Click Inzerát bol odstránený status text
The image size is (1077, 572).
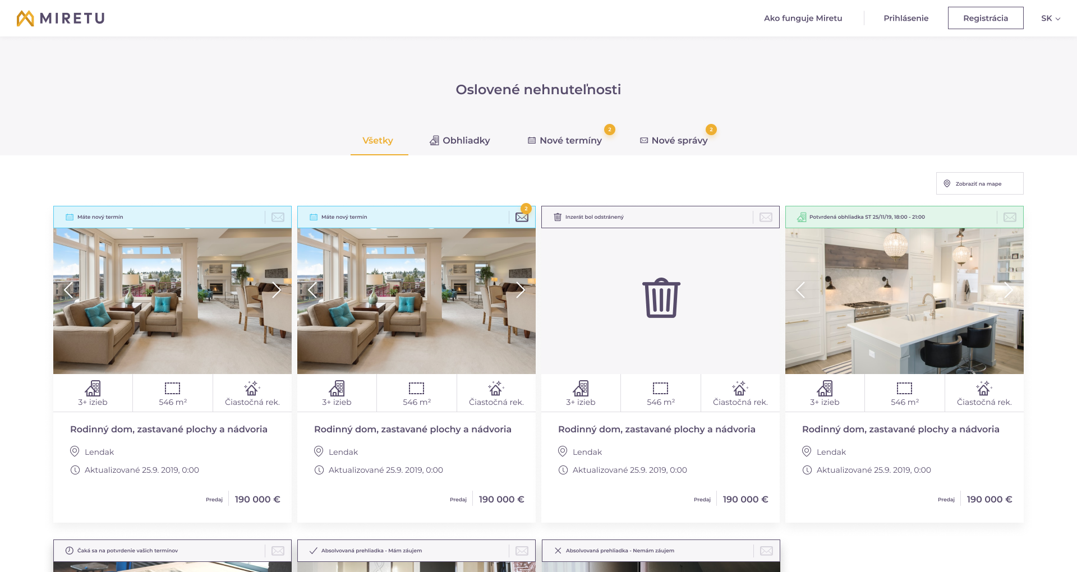coord(595,217)
